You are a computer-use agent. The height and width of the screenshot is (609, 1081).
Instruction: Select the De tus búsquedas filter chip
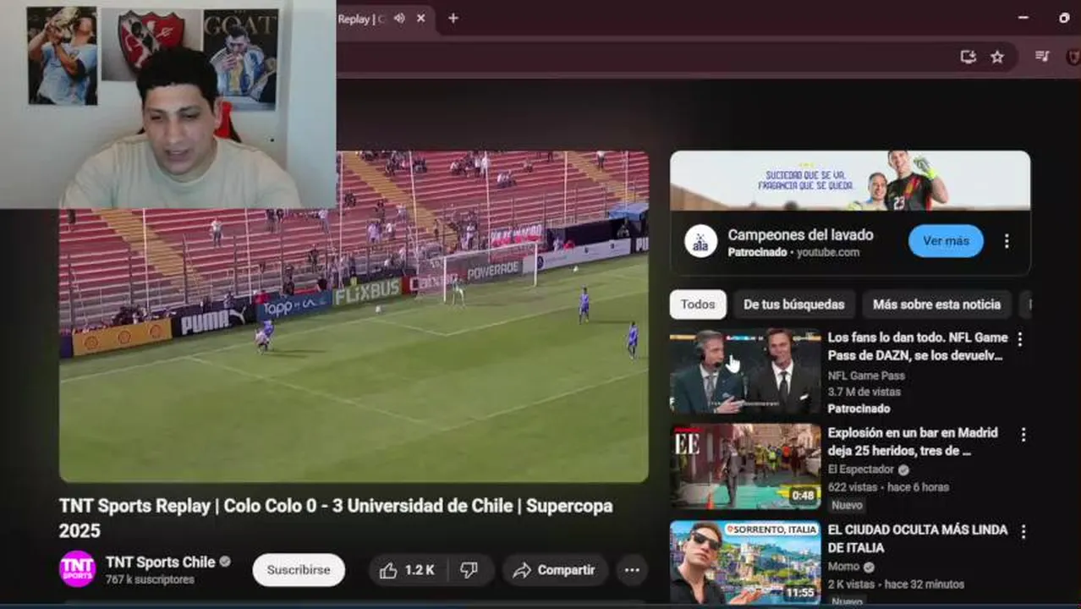point(794,304)
